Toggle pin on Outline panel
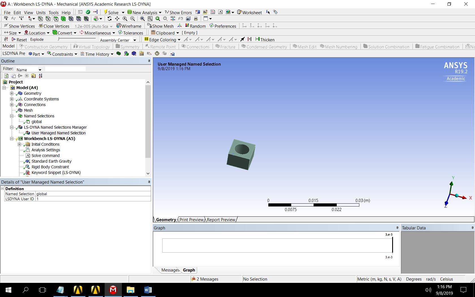The image size is (475, 297). pyautogui.click(x=149, y=61)
